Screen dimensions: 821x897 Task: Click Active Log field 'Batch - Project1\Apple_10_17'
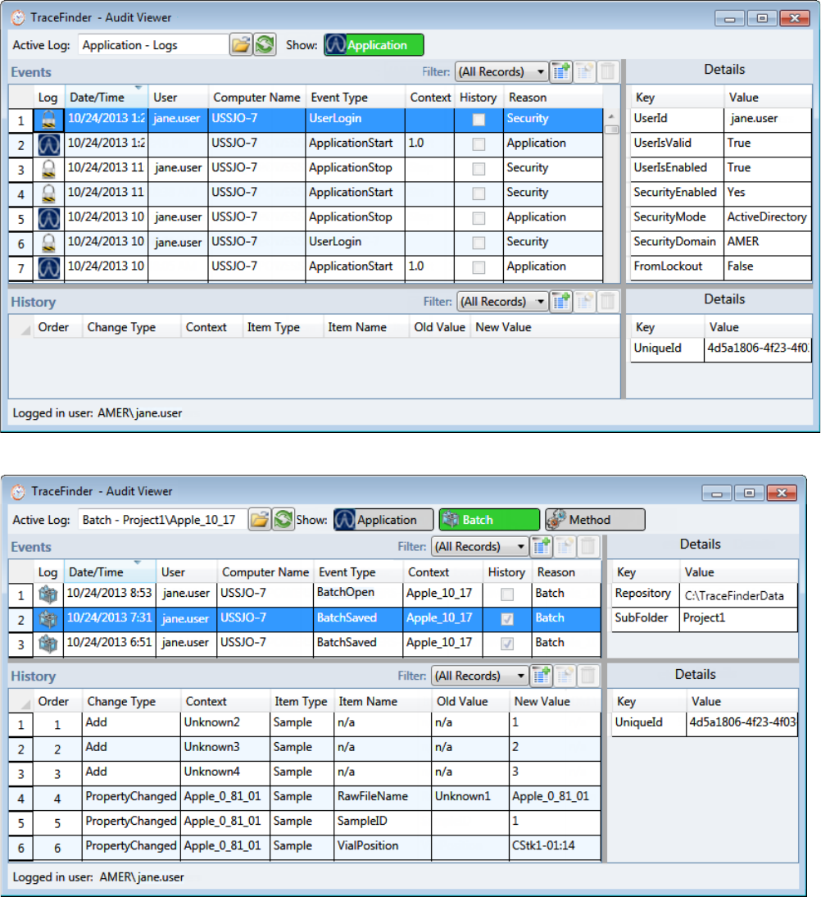coord(162,520)
